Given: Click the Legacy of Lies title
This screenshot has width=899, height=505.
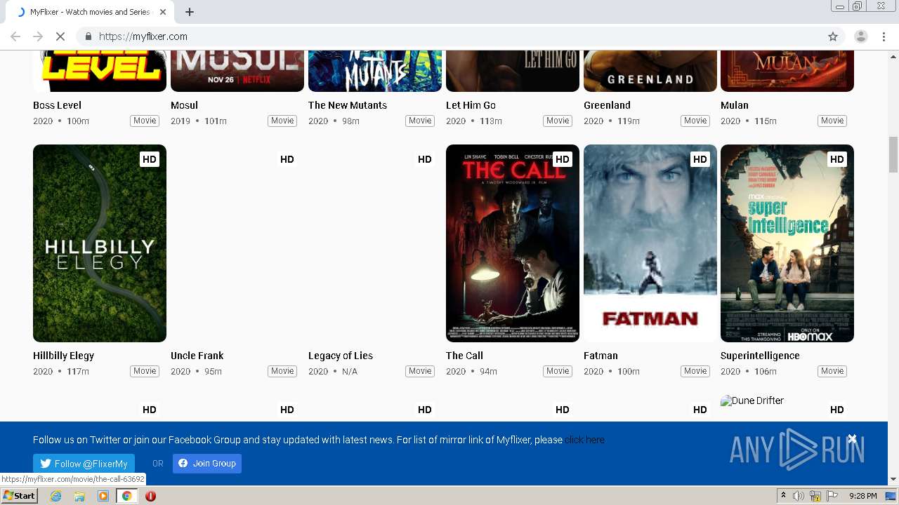Looking at the screenshot, I should click(x=341, y=356).
